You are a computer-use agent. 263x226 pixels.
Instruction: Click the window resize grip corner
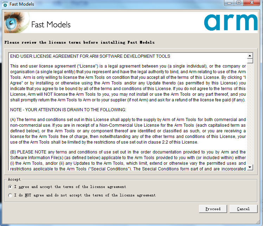coord(258,222)
